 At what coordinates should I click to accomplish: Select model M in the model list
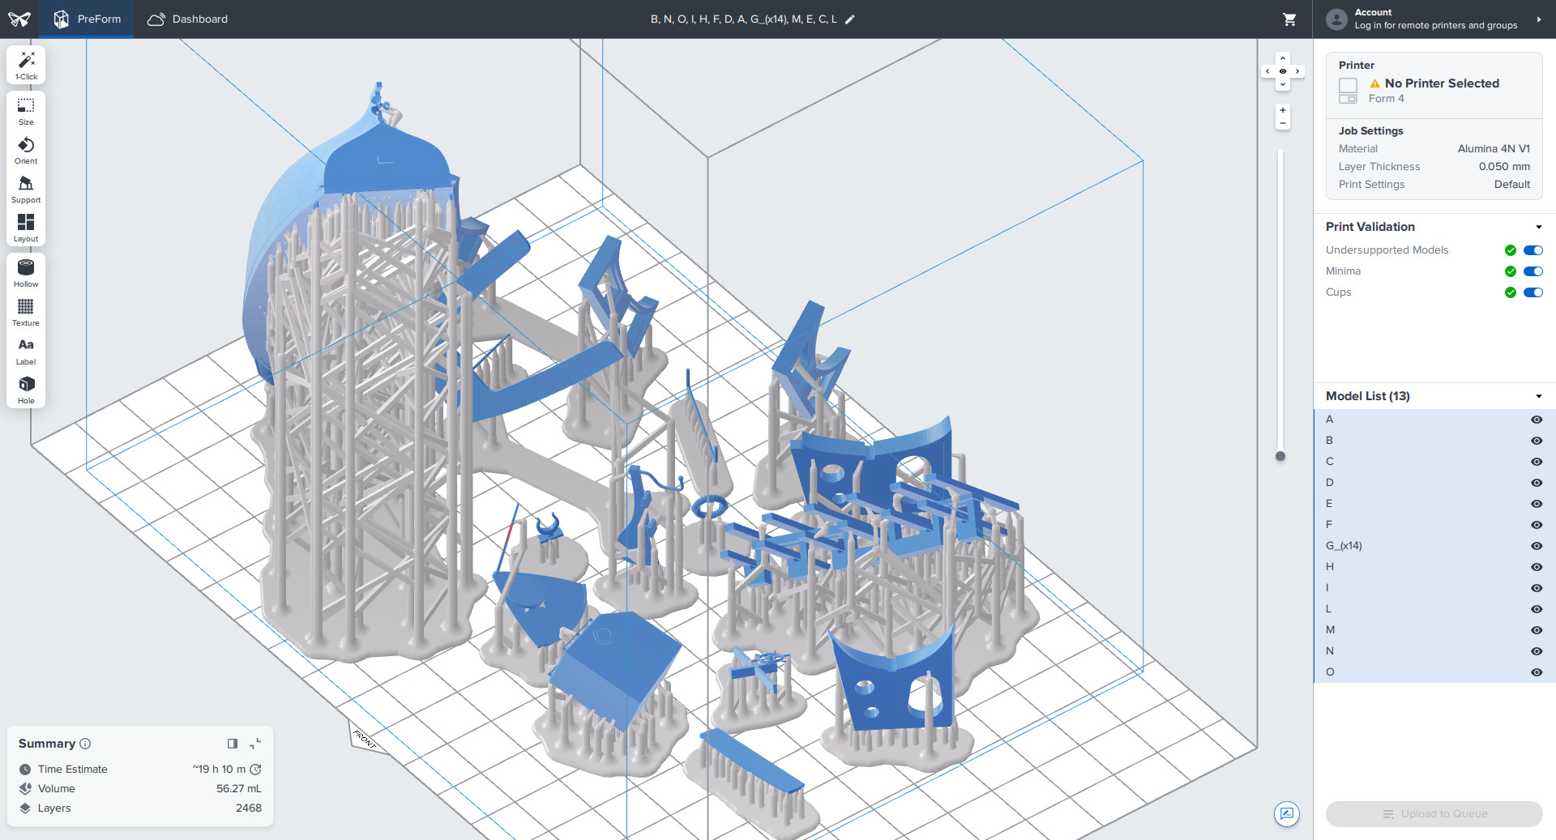tap(1434, 630)
